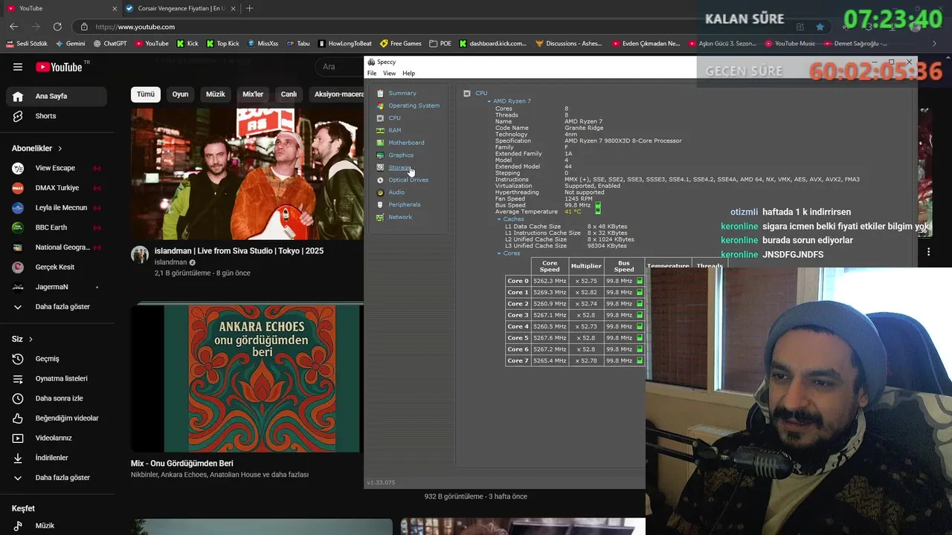This screenshot has width=952, height=535.
Task: Open Shorts in YouTube sidebar
Action: (57, 116)
